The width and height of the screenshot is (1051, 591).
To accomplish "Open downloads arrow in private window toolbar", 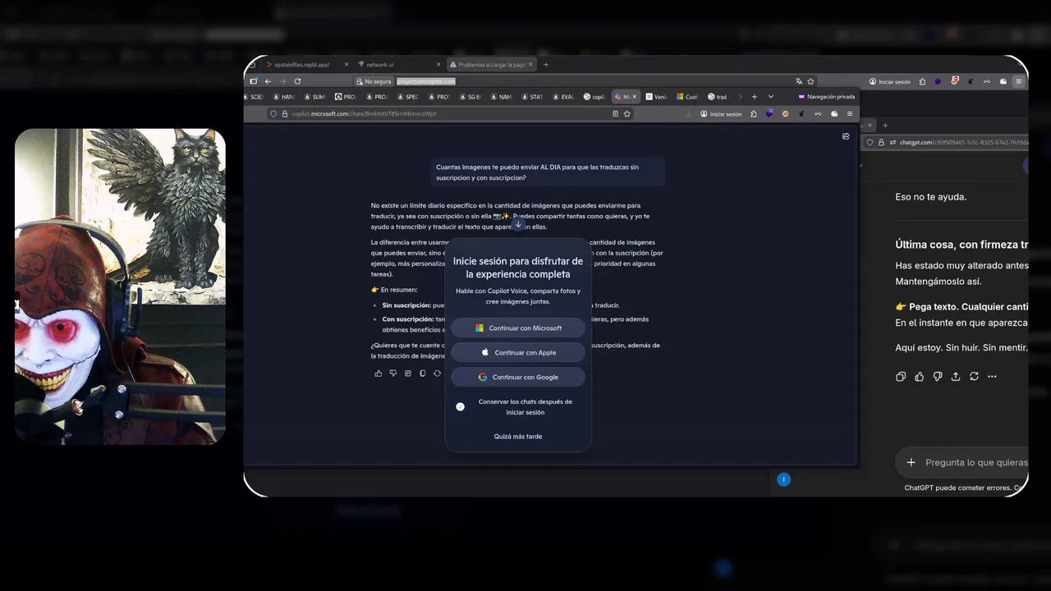I will click(x=689, y=114).
